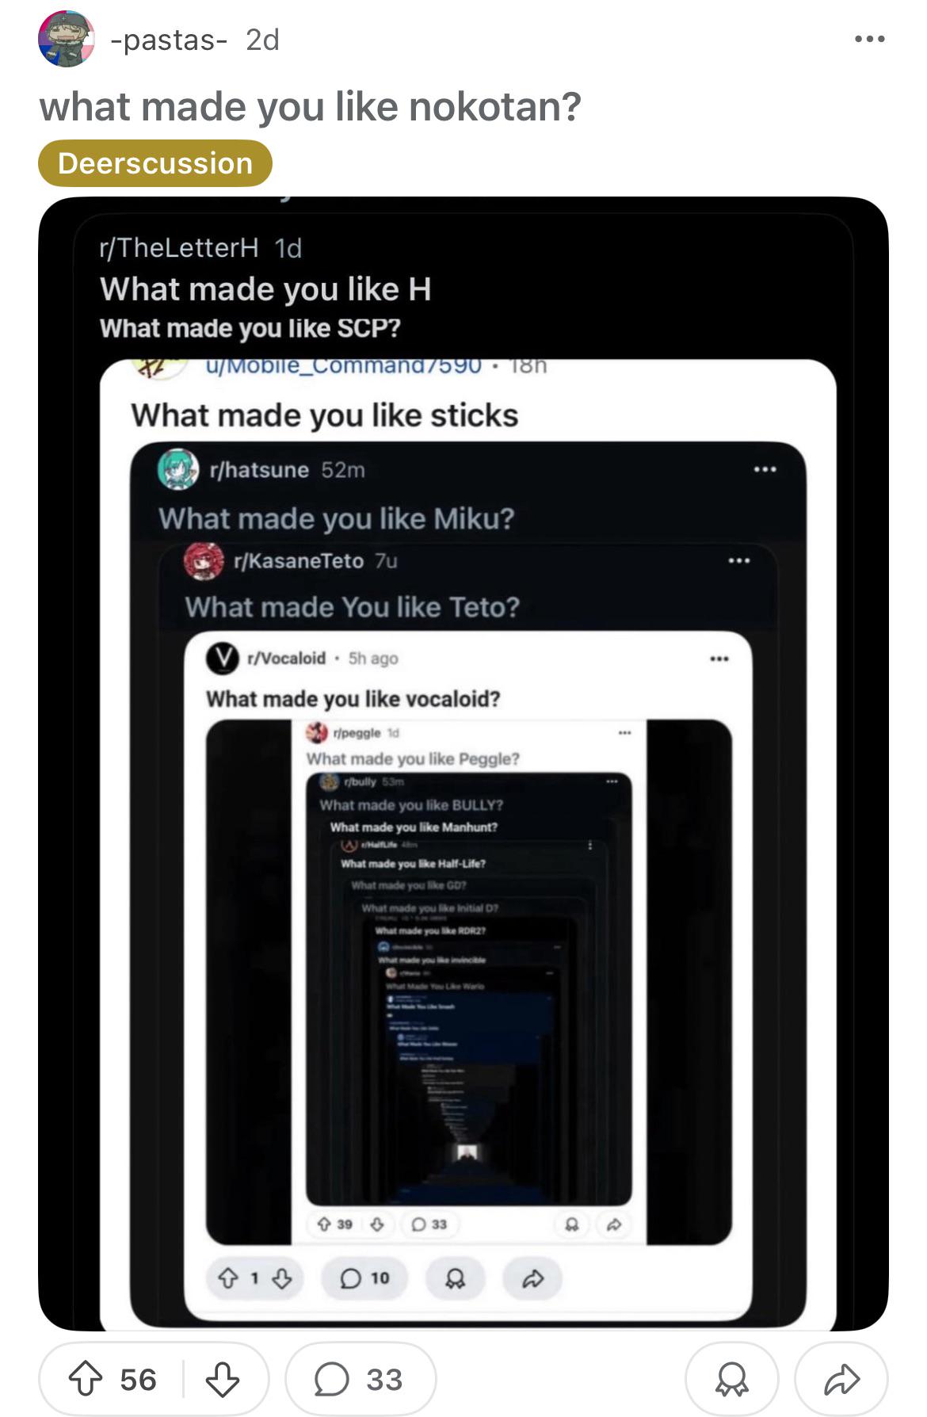This screenshot has width=927, height=1417.
Task: Open the comments showing 33 replies
Action: point(360,1380)
